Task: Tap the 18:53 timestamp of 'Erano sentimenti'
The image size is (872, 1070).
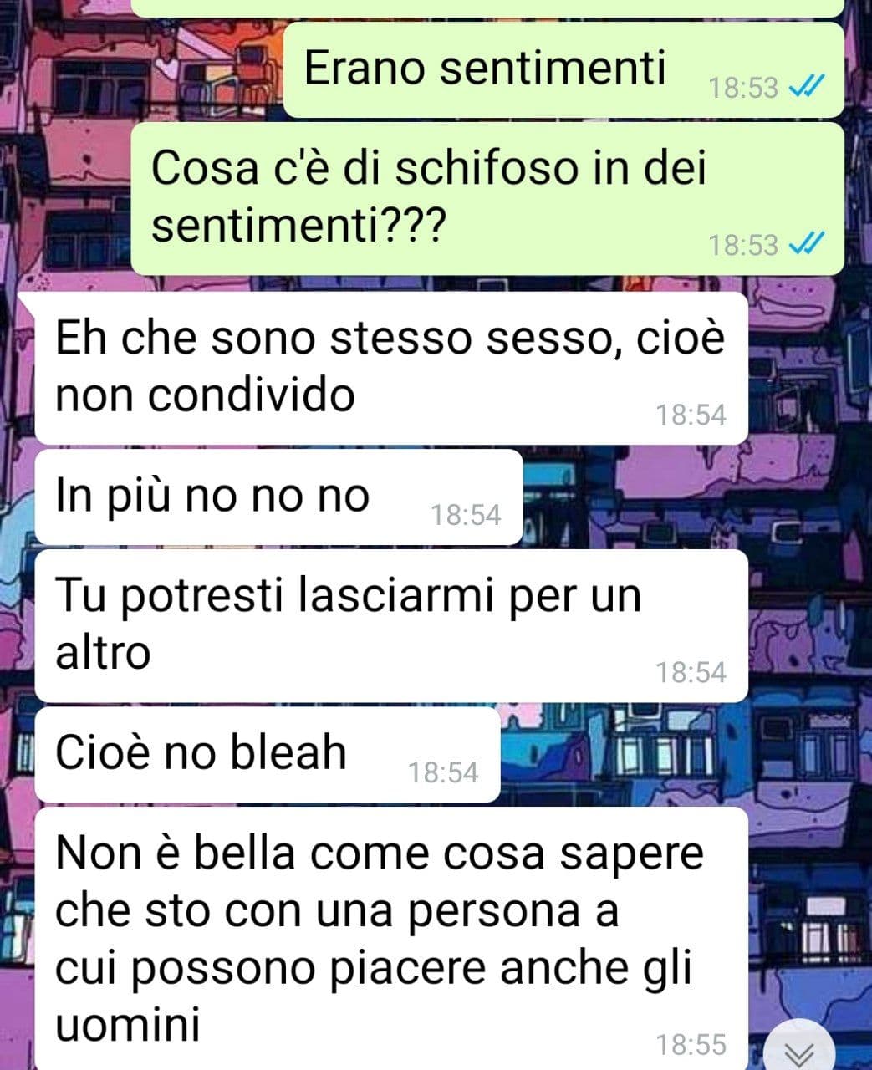Action: pos(743,87)
